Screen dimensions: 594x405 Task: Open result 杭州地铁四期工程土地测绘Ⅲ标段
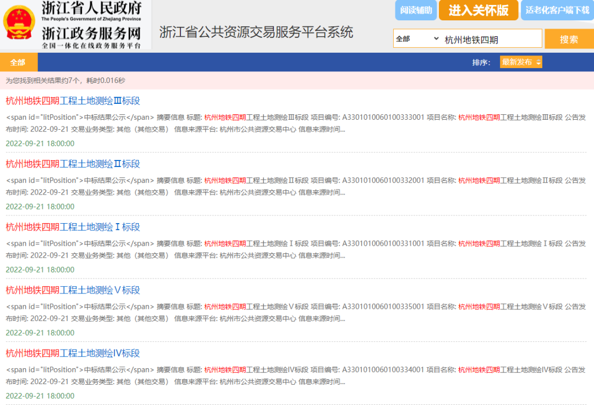[73, 101]
